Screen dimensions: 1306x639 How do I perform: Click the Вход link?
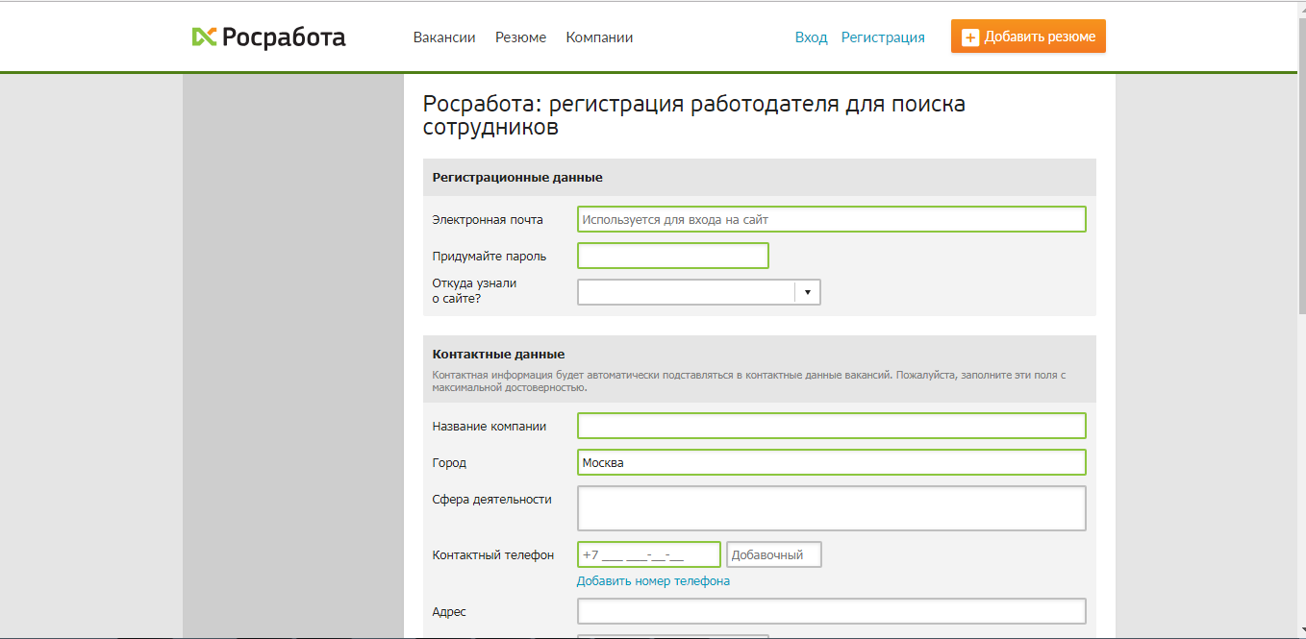pyautogui.click(x=811, y=37)
